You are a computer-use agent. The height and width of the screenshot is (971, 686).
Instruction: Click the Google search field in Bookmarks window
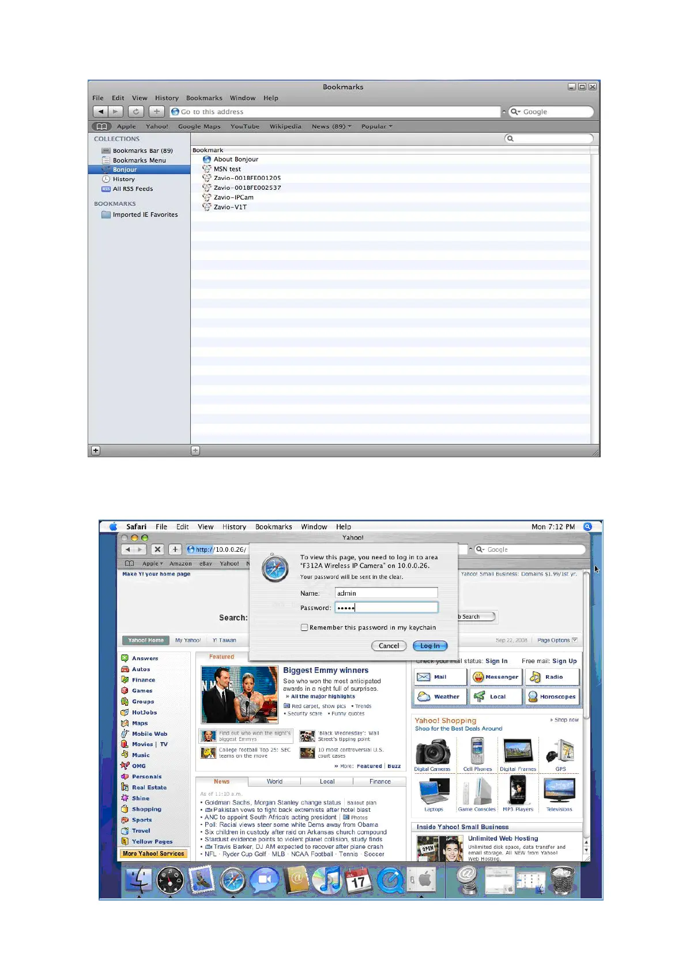pos(551,112)
